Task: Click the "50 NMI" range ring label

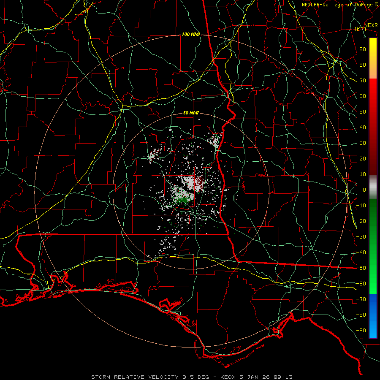Action: (191, 113)
